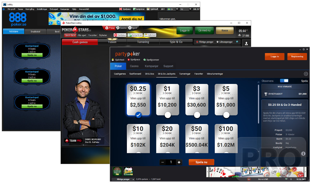Image resolution: width=312 pixels, height=183 pixels.
Task: Click the Logga in button in partypoker
Action: click(x=275, y=56)
